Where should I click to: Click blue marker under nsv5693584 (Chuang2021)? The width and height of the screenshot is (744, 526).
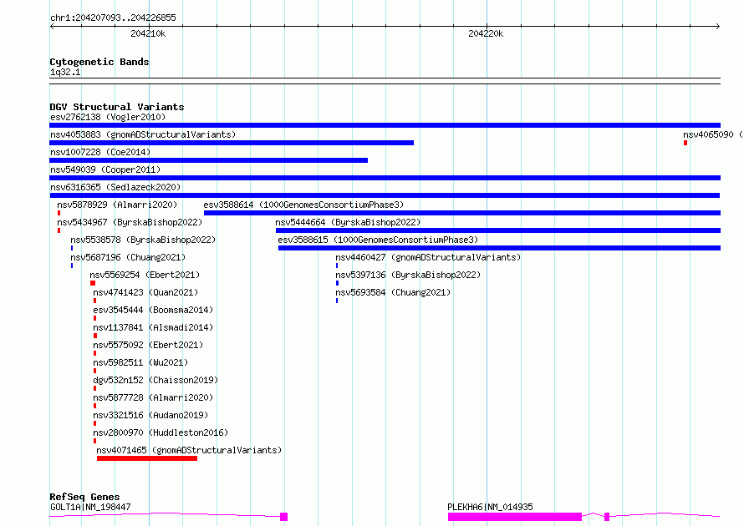(x=337, y=301)
